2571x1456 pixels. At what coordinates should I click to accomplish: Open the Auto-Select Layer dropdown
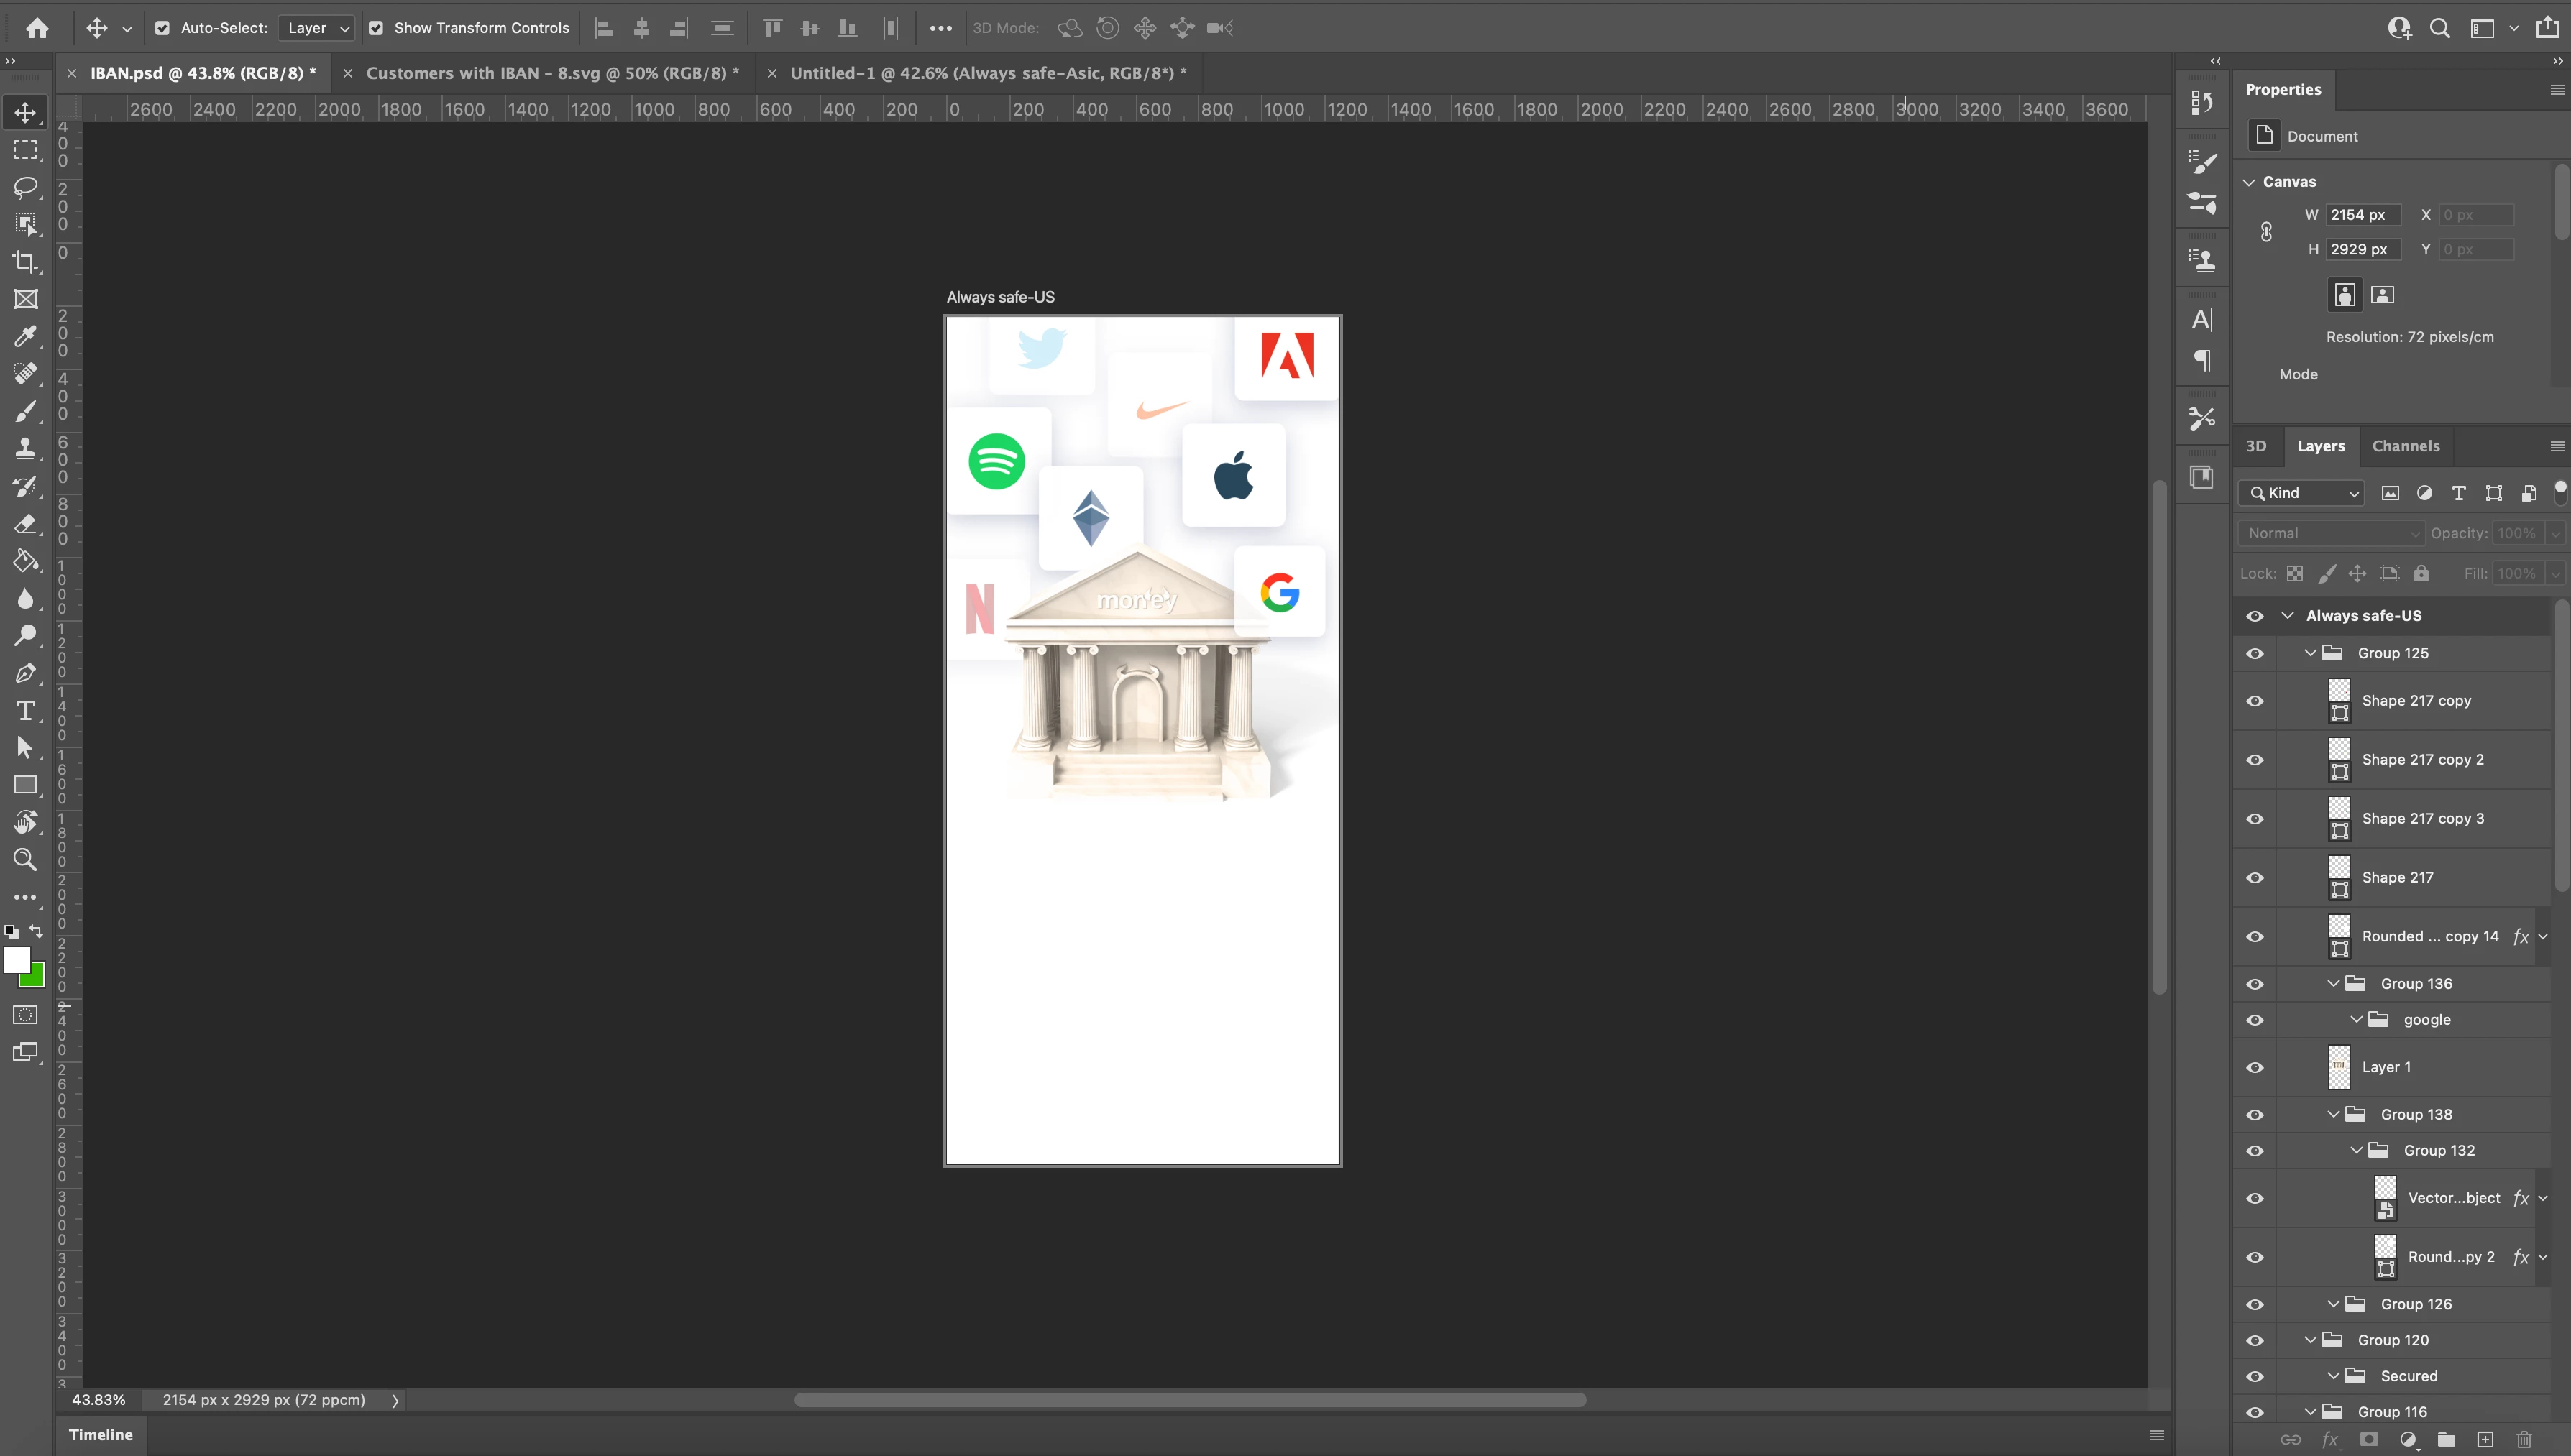point(318,28)
